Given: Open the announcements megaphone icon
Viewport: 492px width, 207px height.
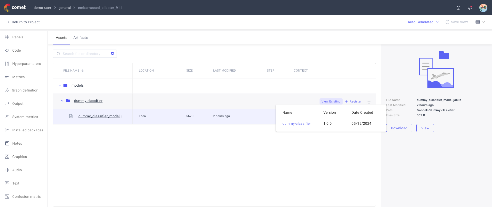Looking at the screenshot, I should coord(470,8).
